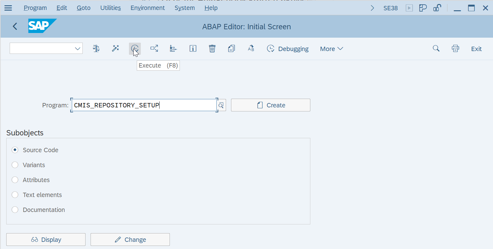The width and height of the screenshot is (493, 249).
Task: Go back with the left arrow
Action: click(x=15, y=26)
